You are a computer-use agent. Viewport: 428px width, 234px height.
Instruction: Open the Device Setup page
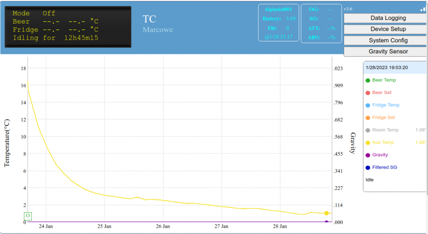coord(388,29)
